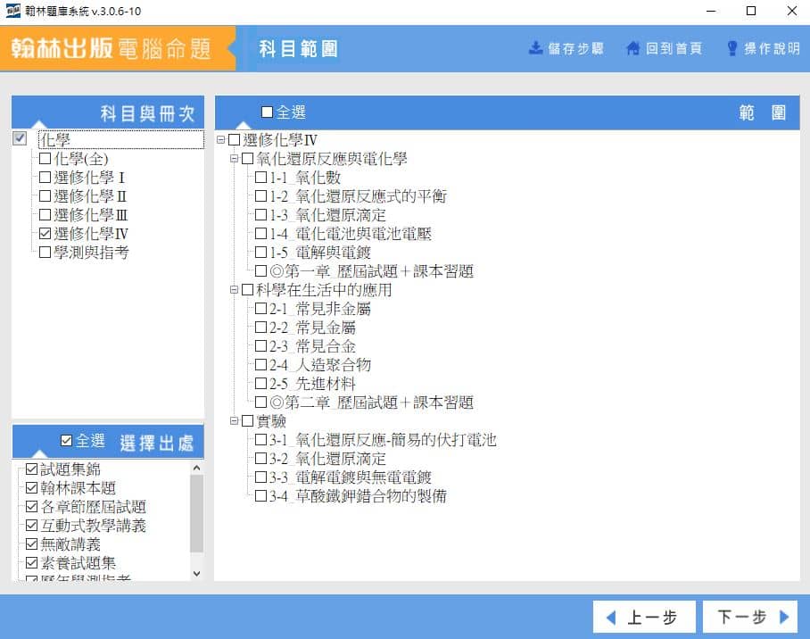The width and height of the screenshot is (810, 639).
Task: Click the 回到首頁 home icon
Action: (632, 48)
